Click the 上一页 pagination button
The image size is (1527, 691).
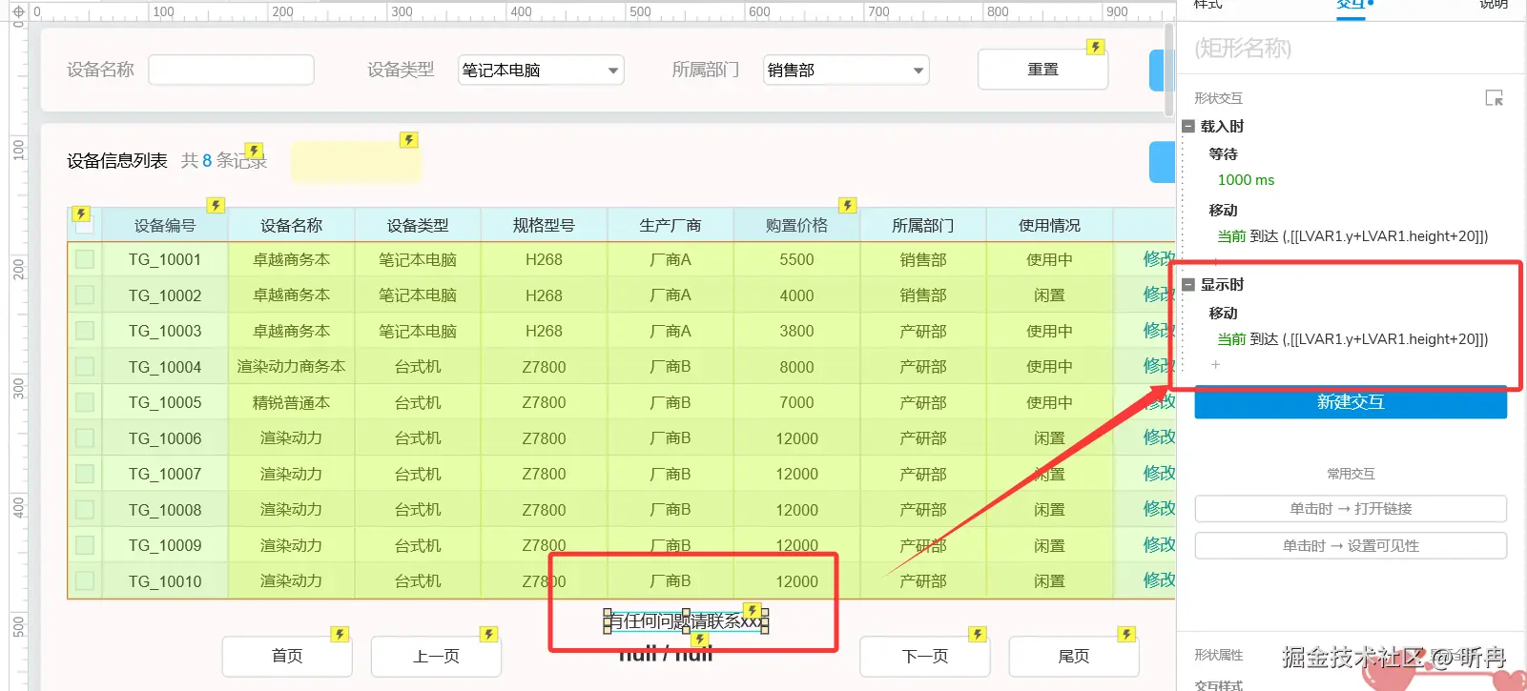click(436, 656)
